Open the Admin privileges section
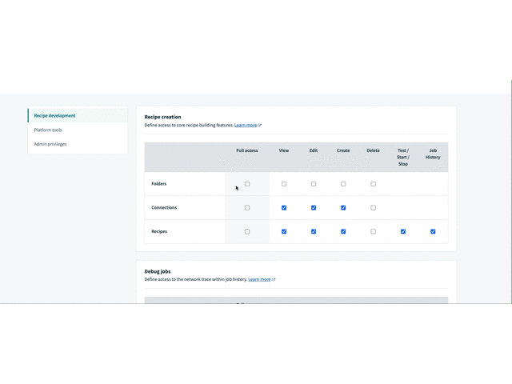 50,144
